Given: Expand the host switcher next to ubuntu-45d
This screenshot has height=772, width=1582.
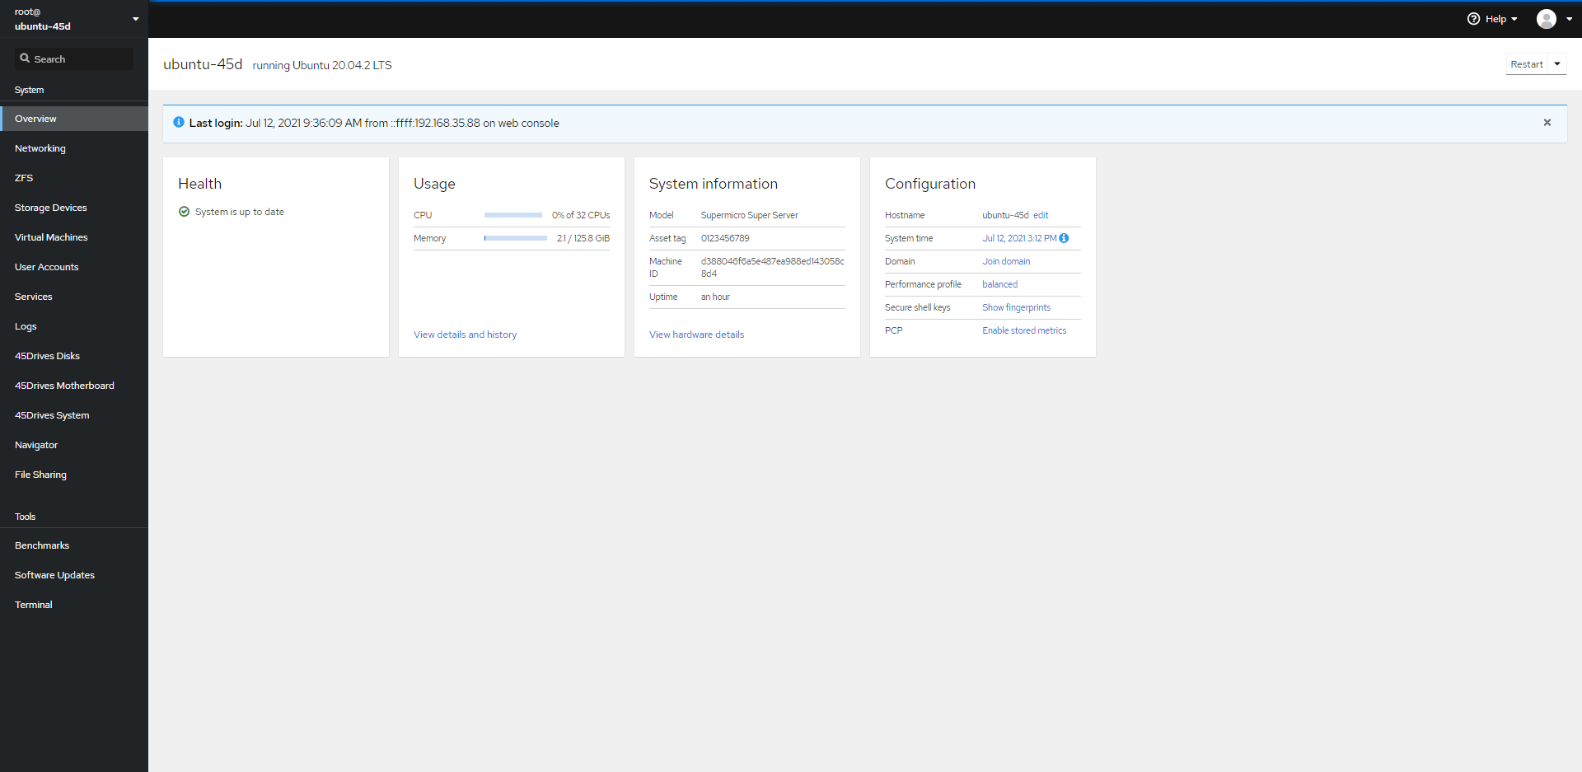Looking at the screenshot, I should point(135,18).
